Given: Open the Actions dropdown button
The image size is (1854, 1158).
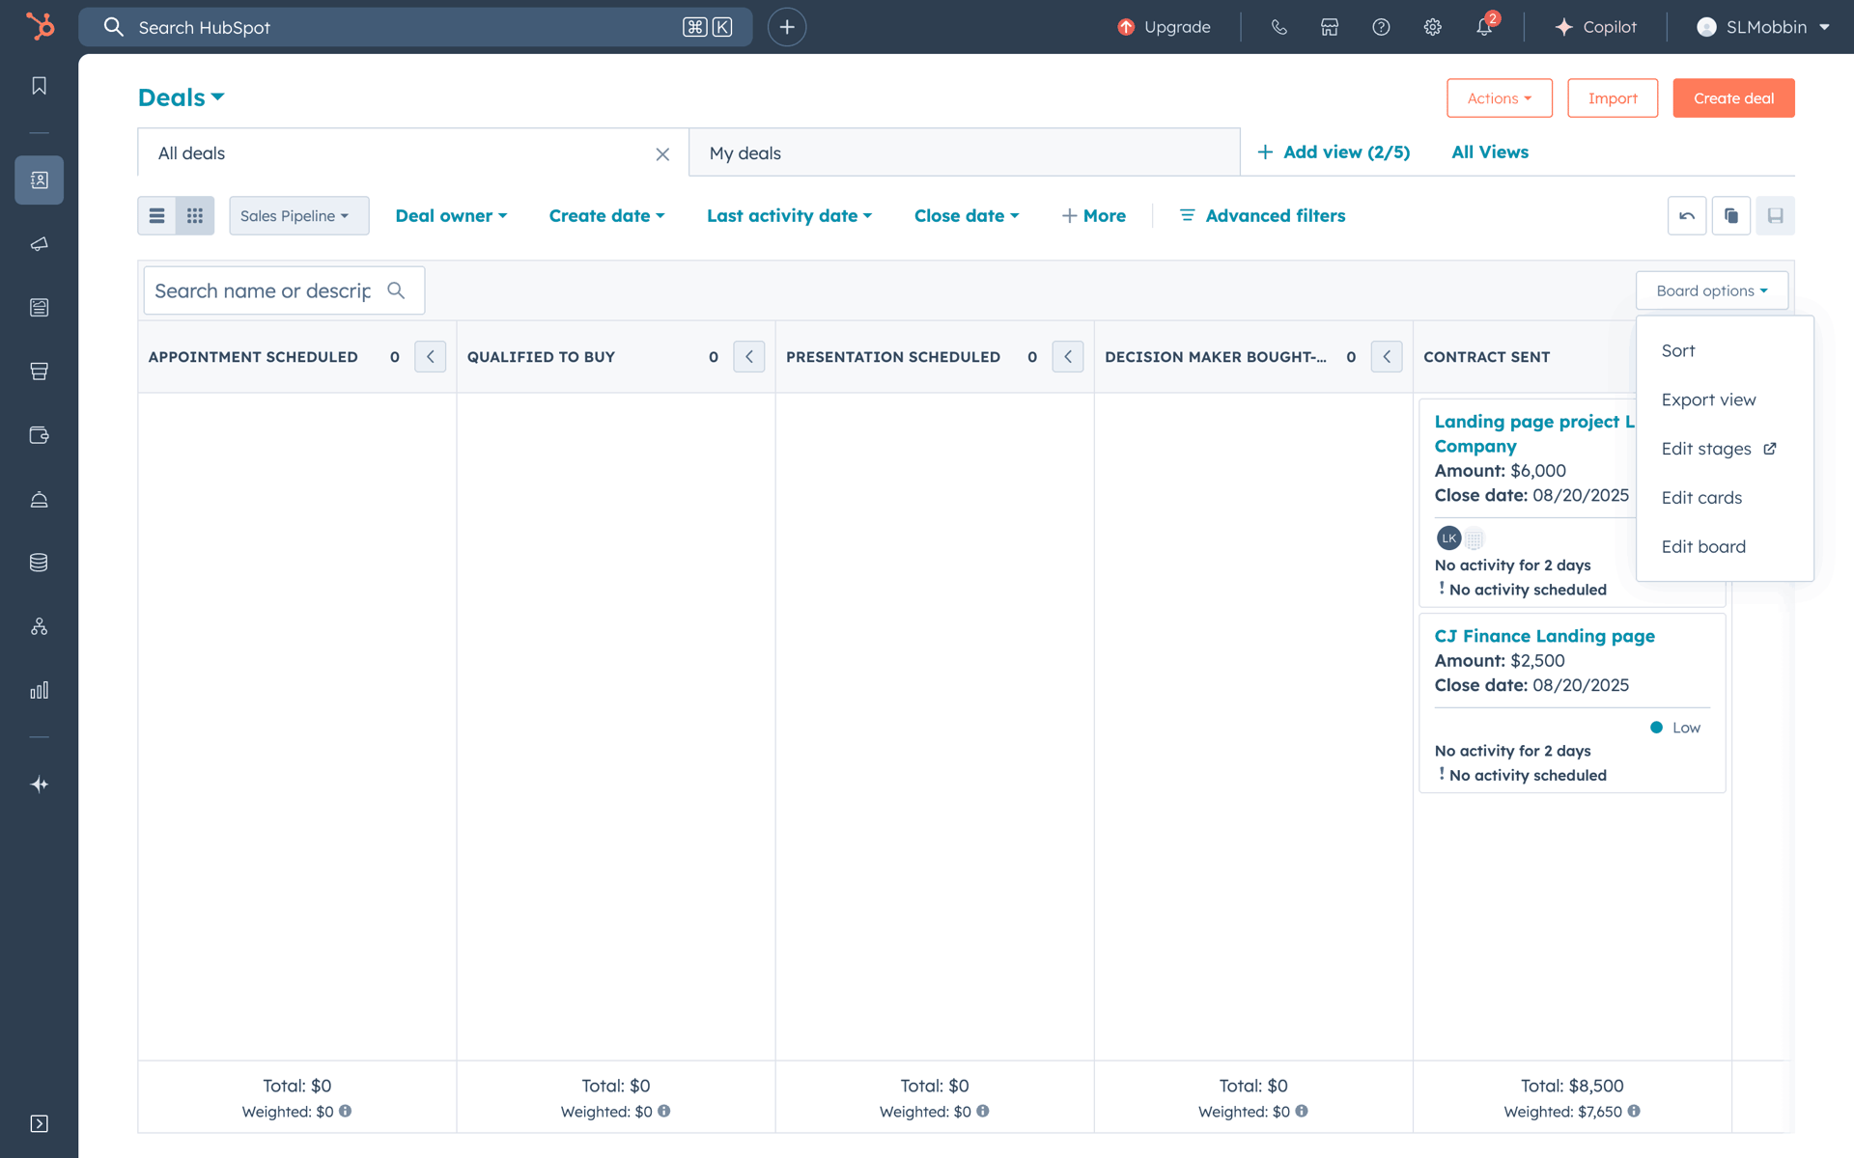Looking at the screenshot, I should [1500, 98].
